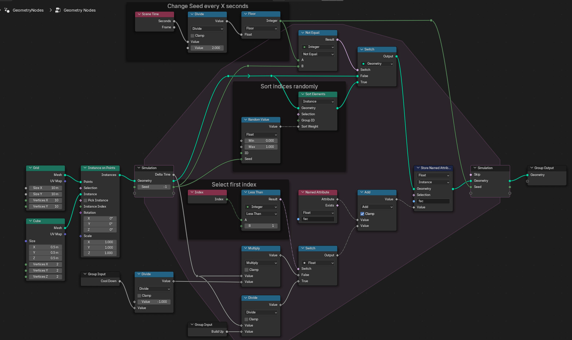Viewport: 572px width, 340px height.
Task: Open the Multiply operation dropdown
Action: click(x=261, y=263)
